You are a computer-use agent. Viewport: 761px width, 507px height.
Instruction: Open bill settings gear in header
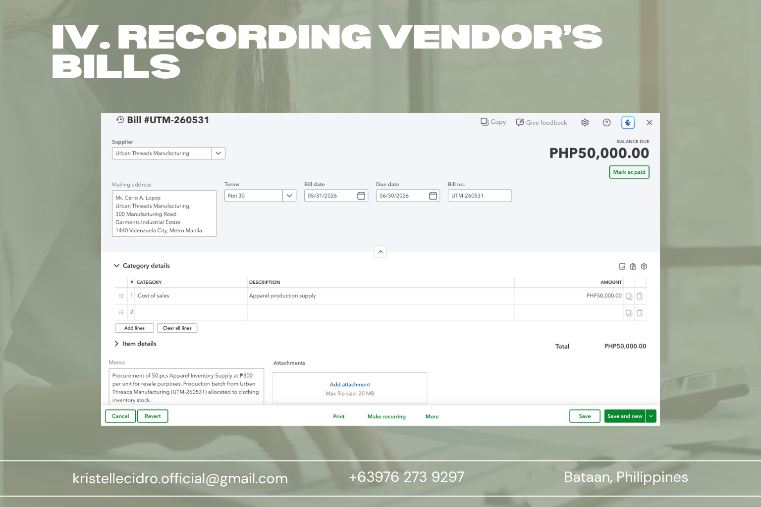[585, 123]
